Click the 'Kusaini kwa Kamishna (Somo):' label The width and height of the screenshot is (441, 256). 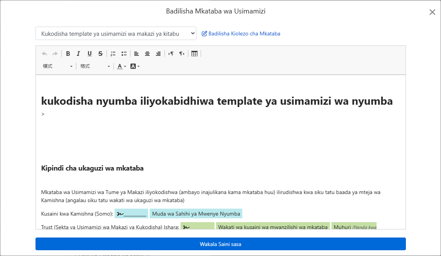tap(77, 214)
